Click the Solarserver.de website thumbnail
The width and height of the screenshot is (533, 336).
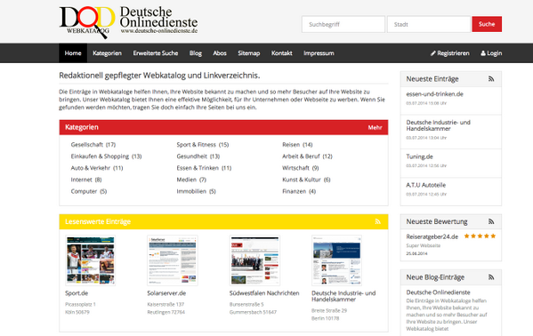[x=173, y=260]
